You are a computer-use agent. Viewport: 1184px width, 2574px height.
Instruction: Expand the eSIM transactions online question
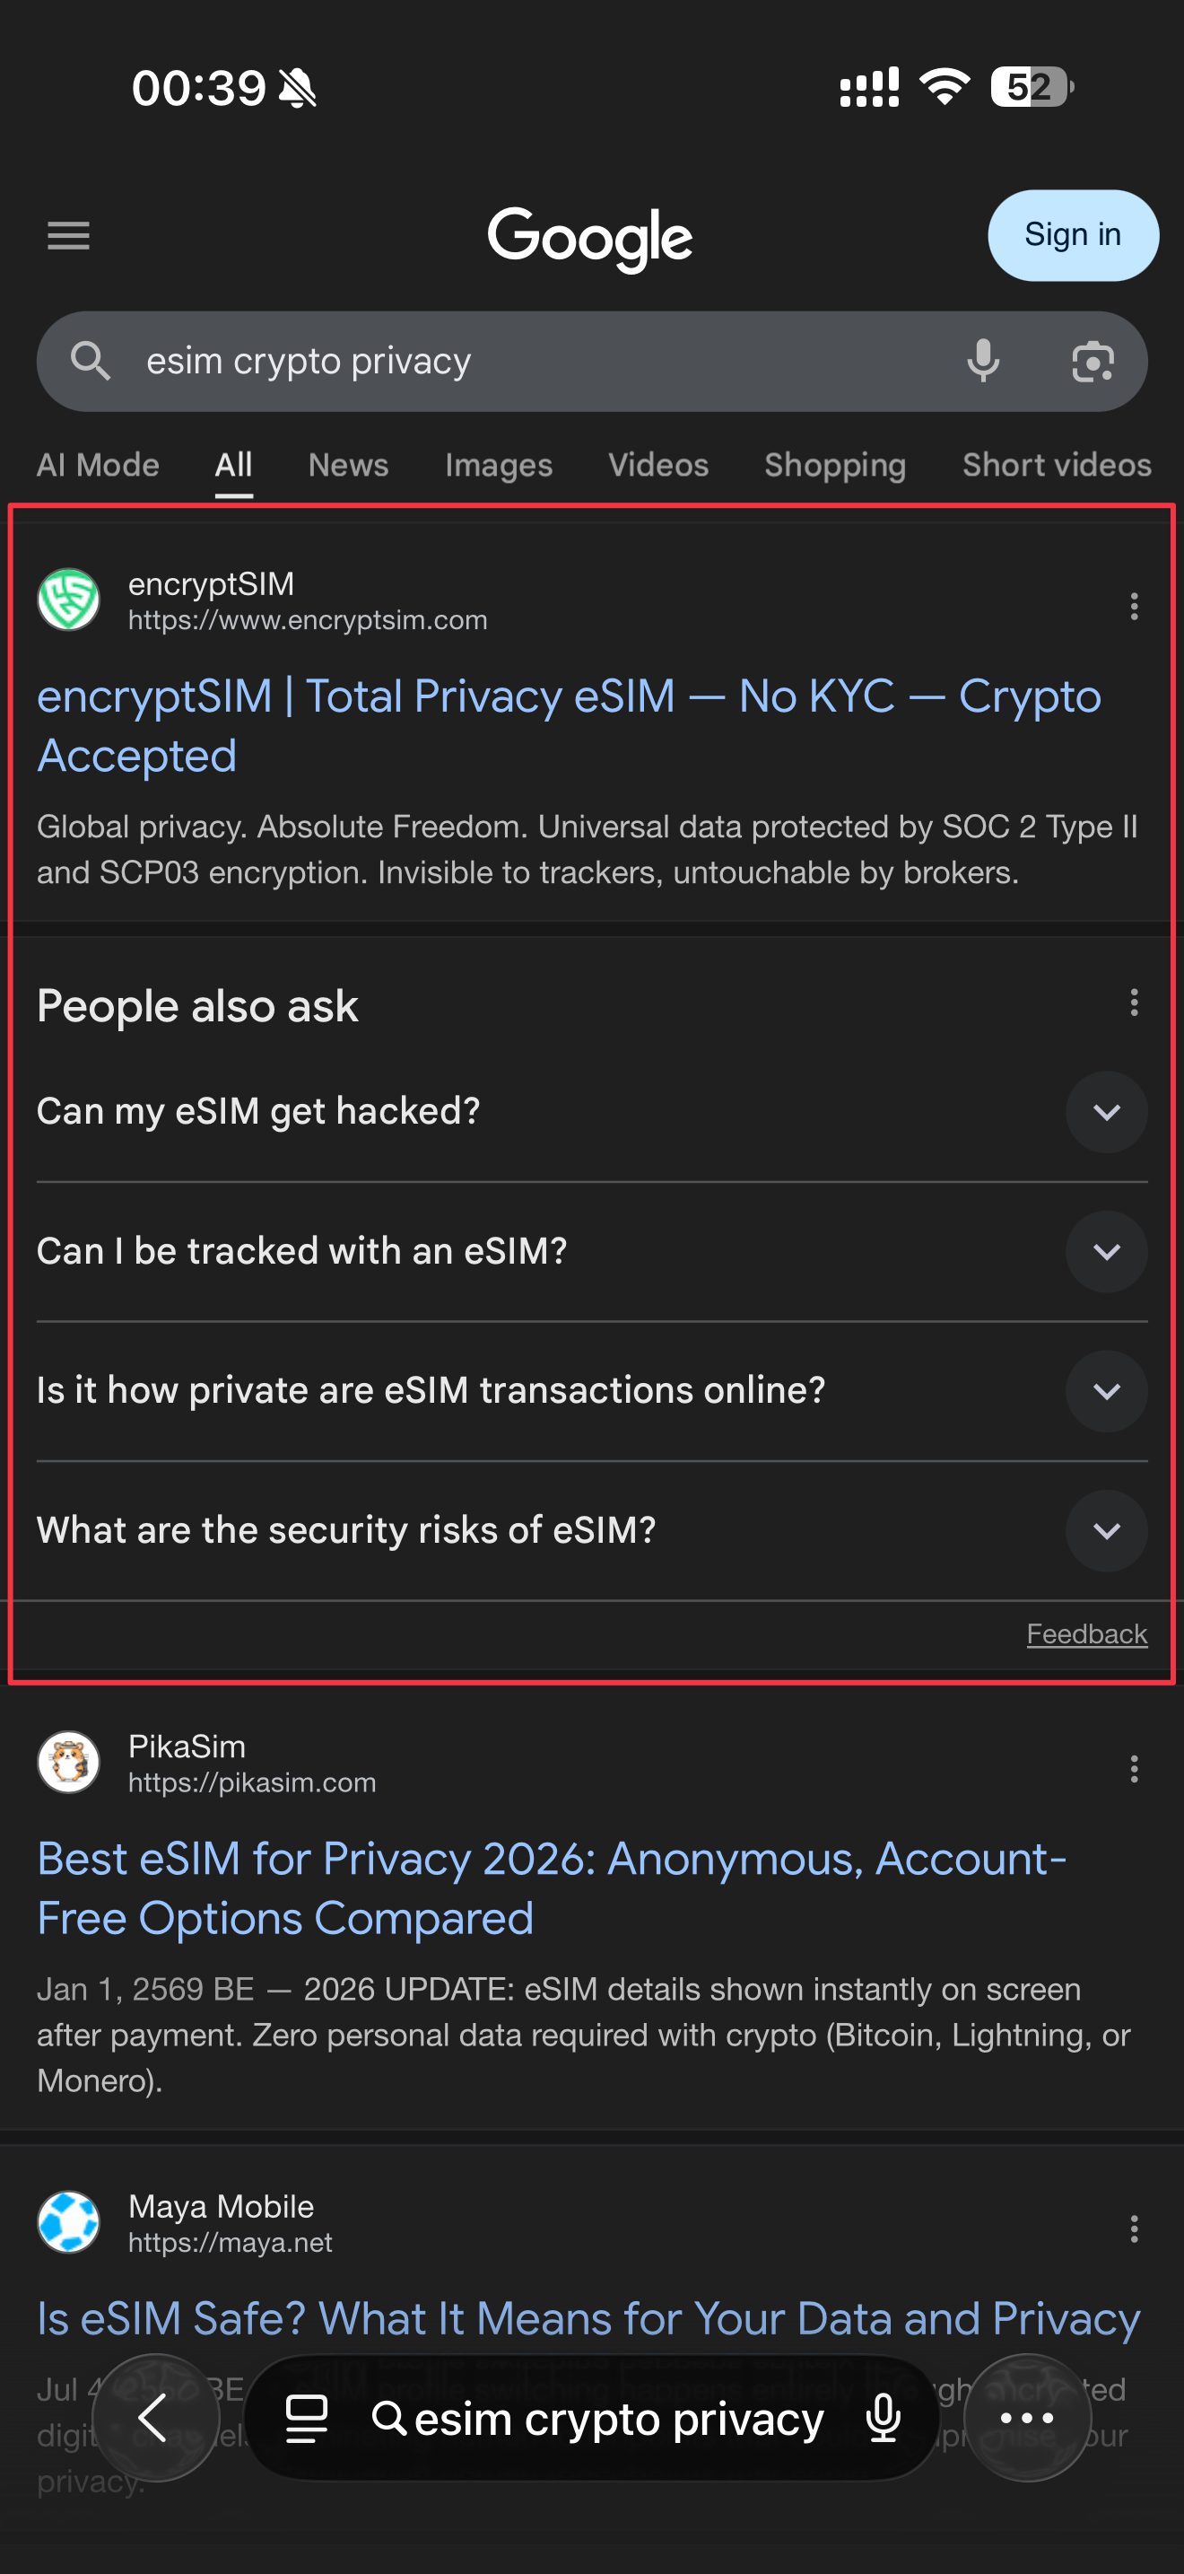click(1106, 1391)
